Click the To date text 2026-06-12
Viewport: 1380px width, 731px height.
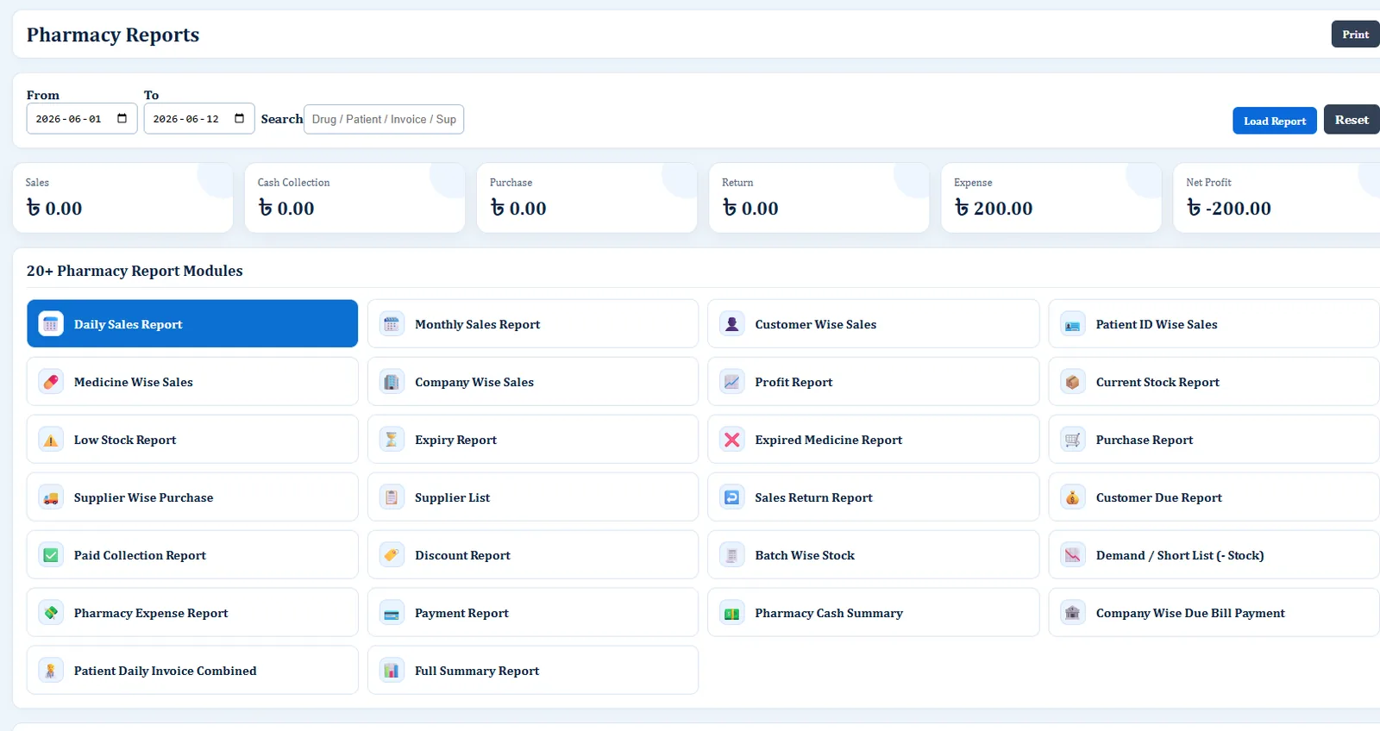[x=186, y=119]
